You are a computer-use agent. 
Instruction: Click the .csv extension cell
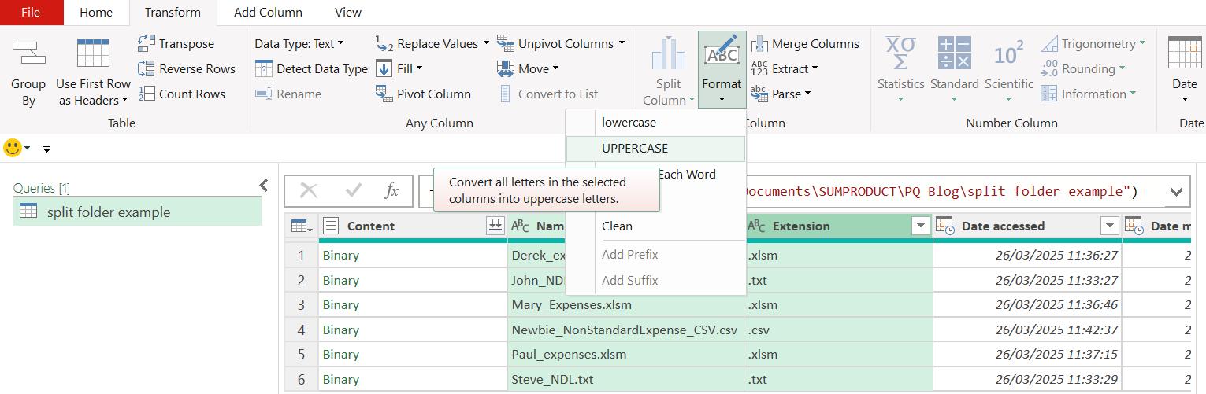coord(838,330)
